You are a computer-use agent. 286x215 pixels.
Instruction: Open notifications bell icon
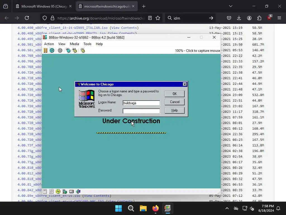pyautogui.click(x=278, y=208)
